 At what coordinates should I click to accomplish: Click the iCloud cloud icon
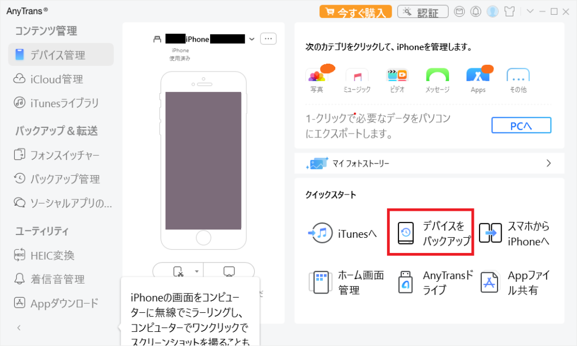pyautogui.click(x=19, y=78)
